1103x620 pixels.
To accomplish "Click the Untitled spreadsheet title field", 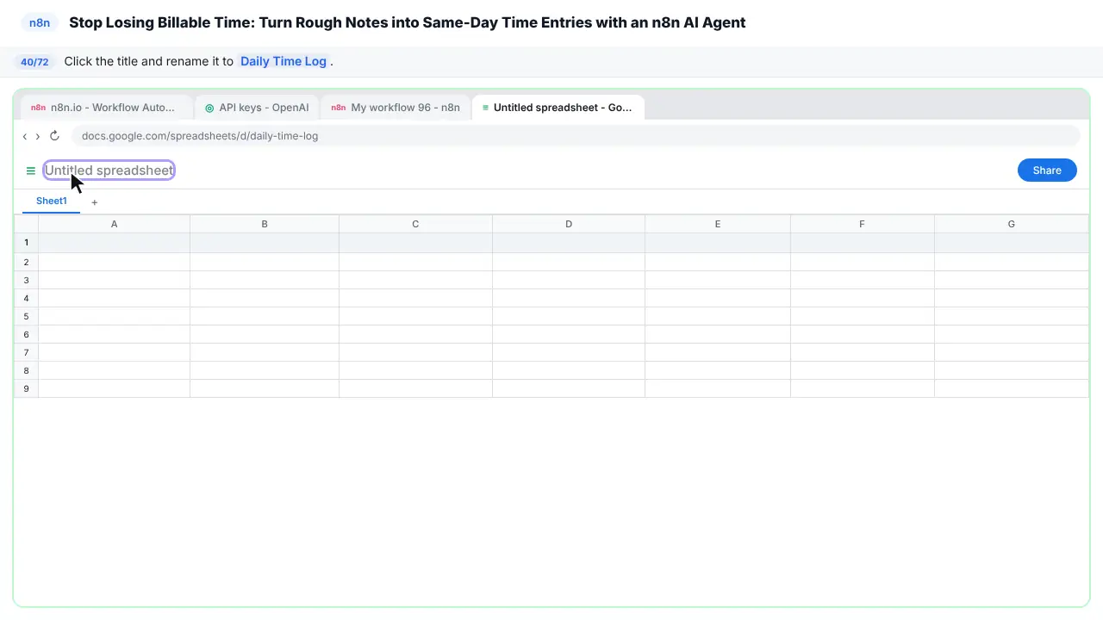I will pos(109,170).
